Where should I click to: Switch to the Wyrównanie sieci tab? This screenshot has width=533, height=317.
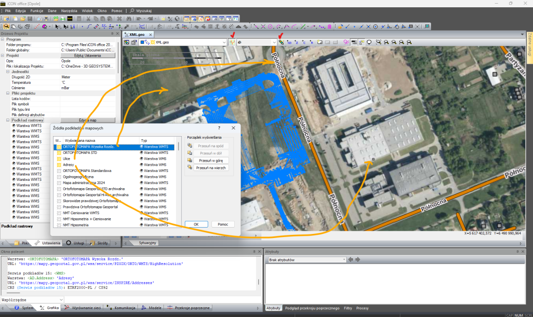85,308
